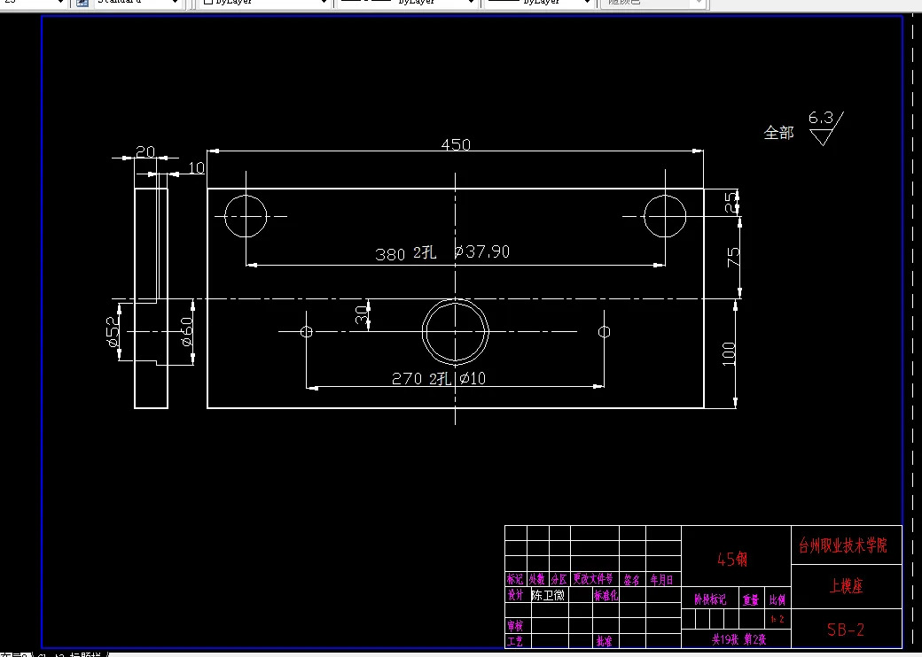Select the 标准化 label
922x657 pixels.
click(606, 595)
